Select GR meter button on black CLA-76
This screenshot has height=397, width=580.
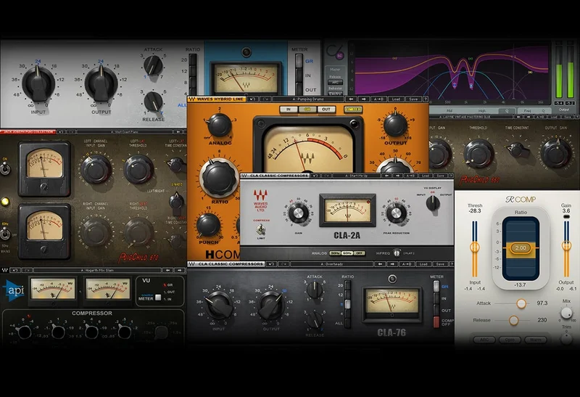pyautogui.click(x=436, y=286)
